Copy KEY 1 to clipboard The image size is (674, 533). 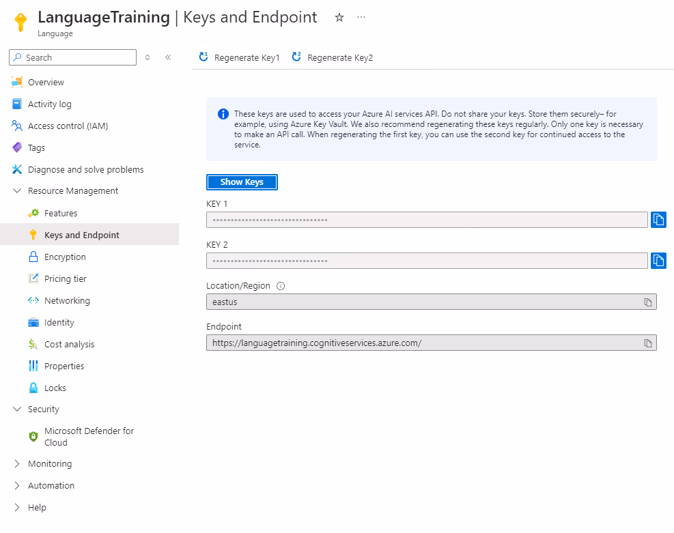pyautogui.click(x=658, y=220)
